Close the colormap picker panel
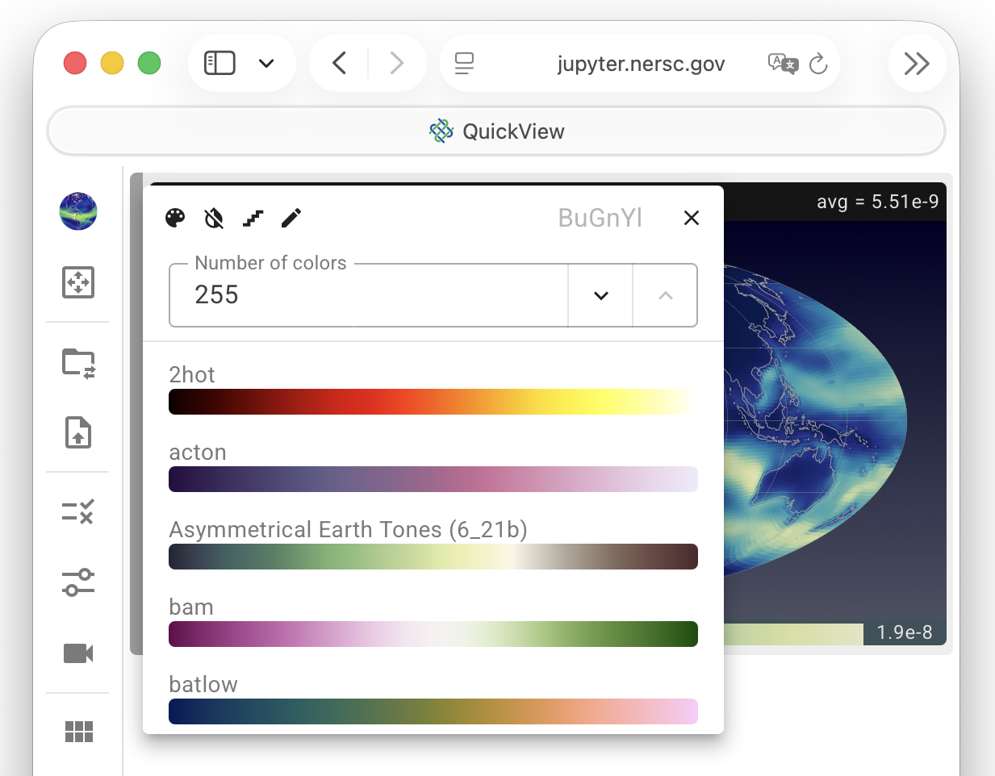This screenshot has width=995, height=776. (692, 218)
